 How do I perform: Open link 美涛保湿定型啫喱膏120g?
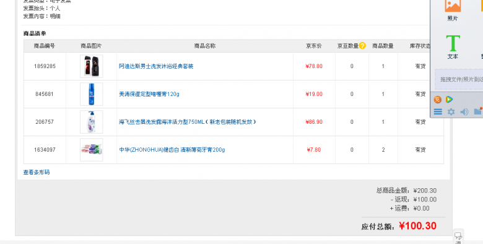click(x=149, y=94)
